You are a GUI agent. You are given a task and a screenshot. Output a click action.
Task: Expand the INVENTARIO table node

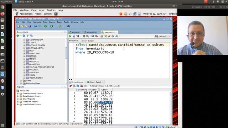[x=24, y=53]
